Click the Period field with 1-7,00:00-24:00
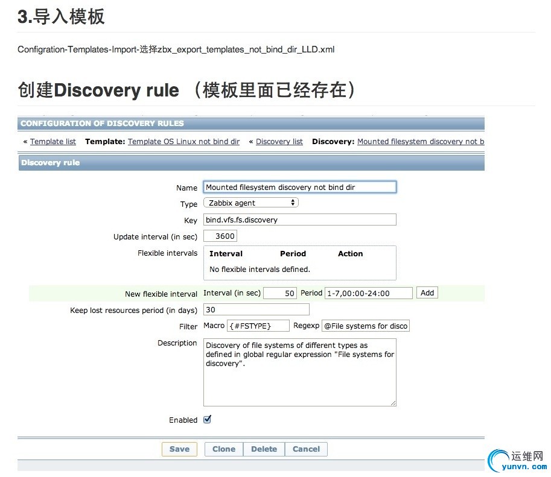Image resolution: width=551 pixels, height=477 pixels. [x=369, y=293]
